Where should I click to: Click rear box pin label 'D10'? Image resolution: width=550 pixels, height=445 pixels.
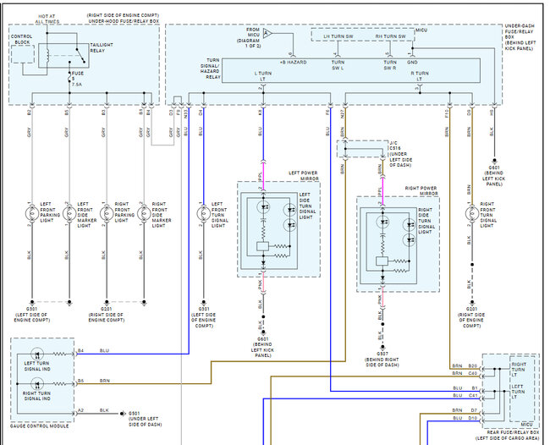pos(473,418)
